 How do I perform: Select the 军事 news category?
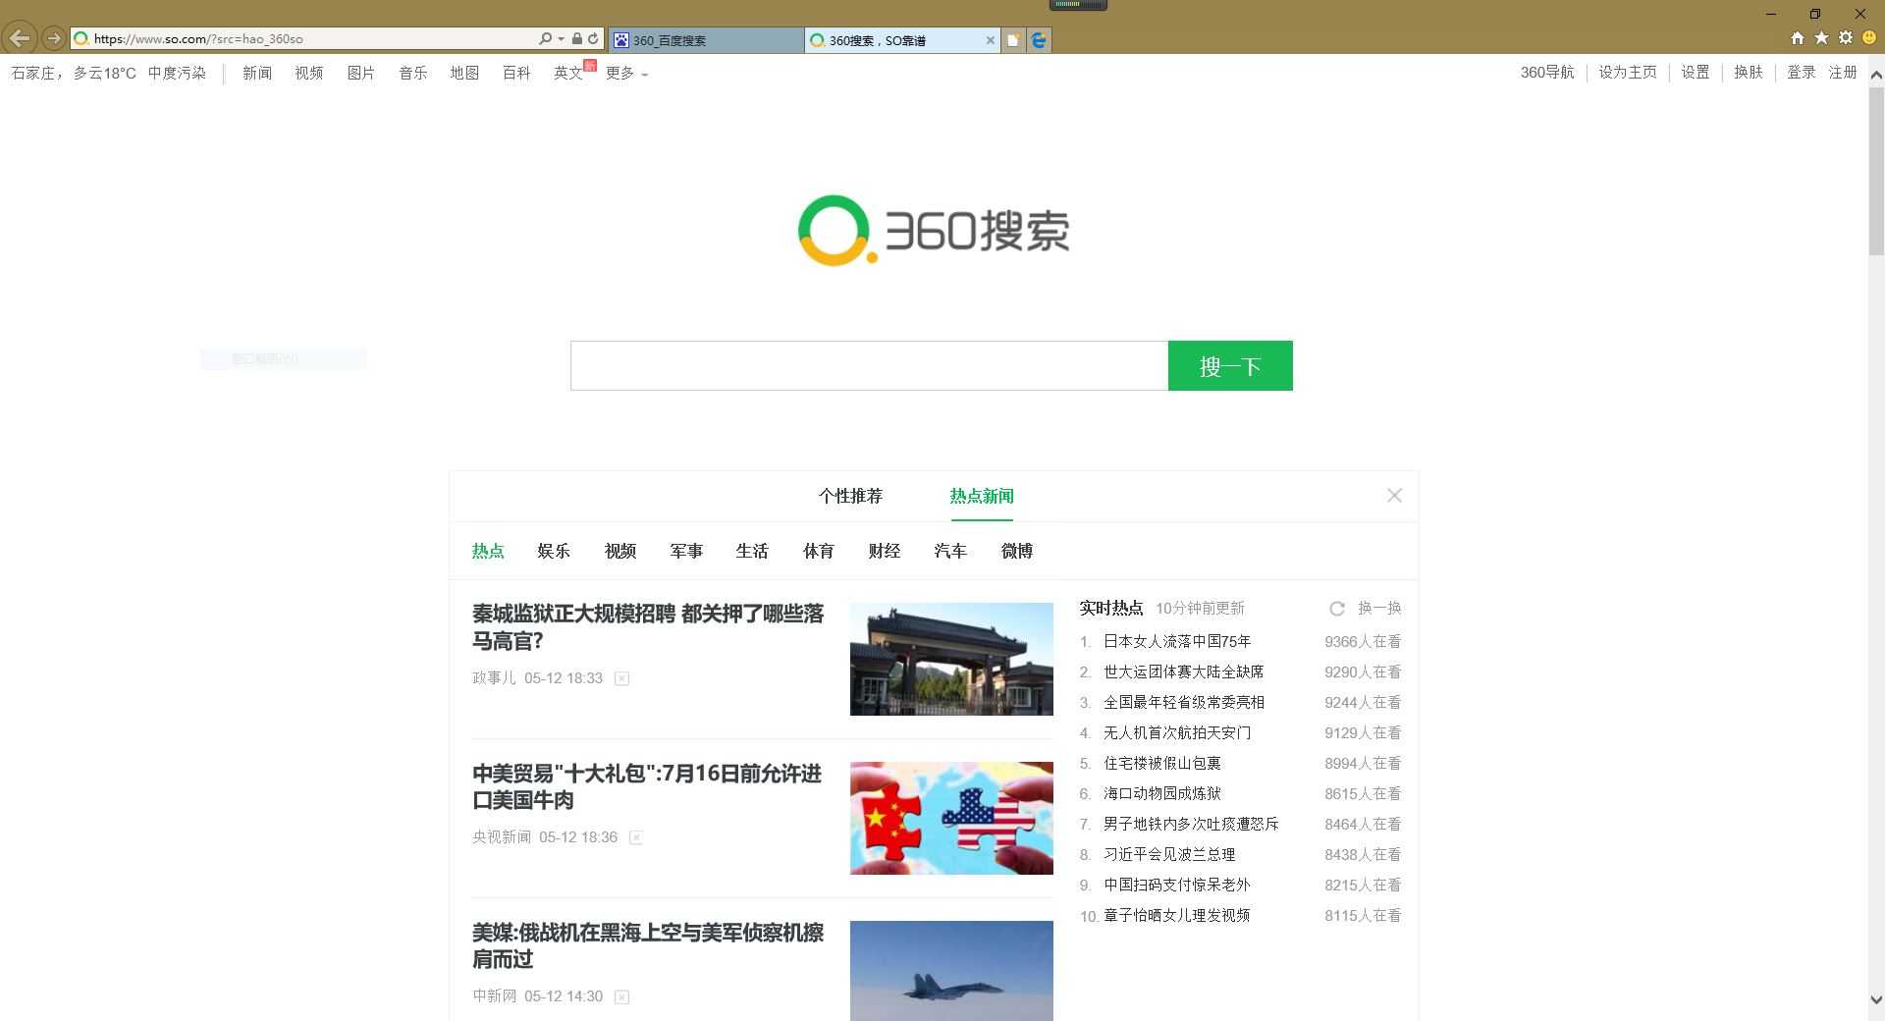pyautogui.click(x=686, y=551)
